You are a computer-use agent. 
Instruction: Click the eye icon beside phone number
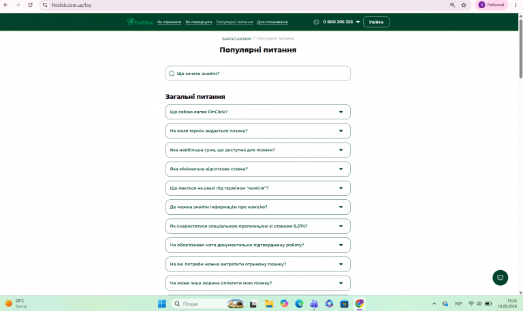tap(316, 22)
